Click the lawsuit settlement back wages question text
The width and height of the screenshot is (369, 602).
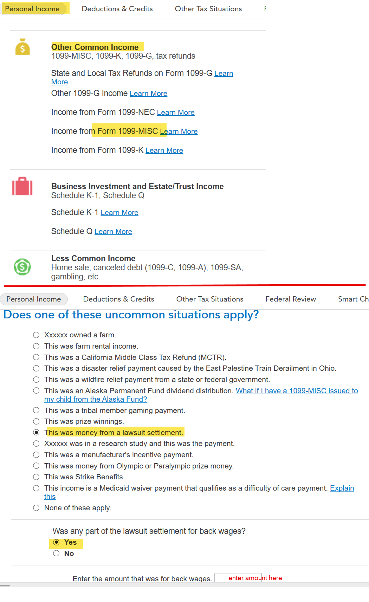pos(149,531)
